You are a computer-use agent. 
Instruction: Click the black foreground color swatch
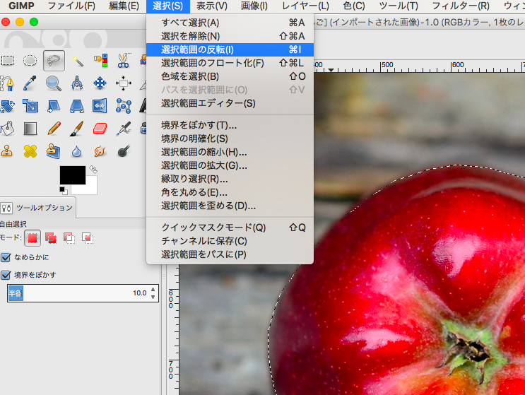click(x=72, y=175)
